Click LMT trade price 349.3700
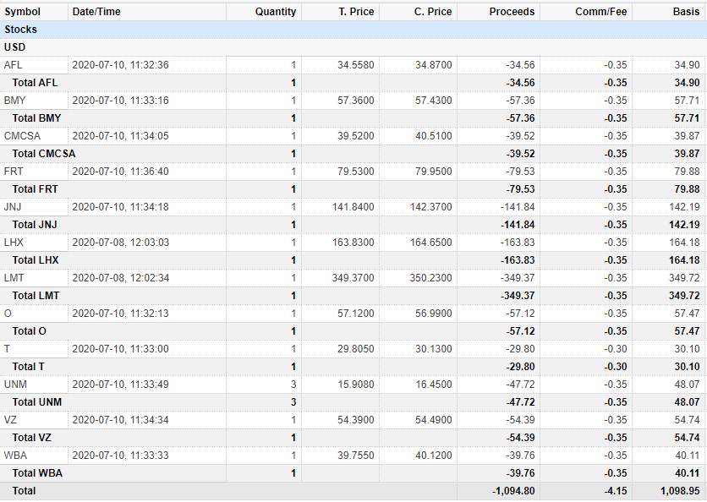Screen dimensions: 707x502 tap(353, 278)
